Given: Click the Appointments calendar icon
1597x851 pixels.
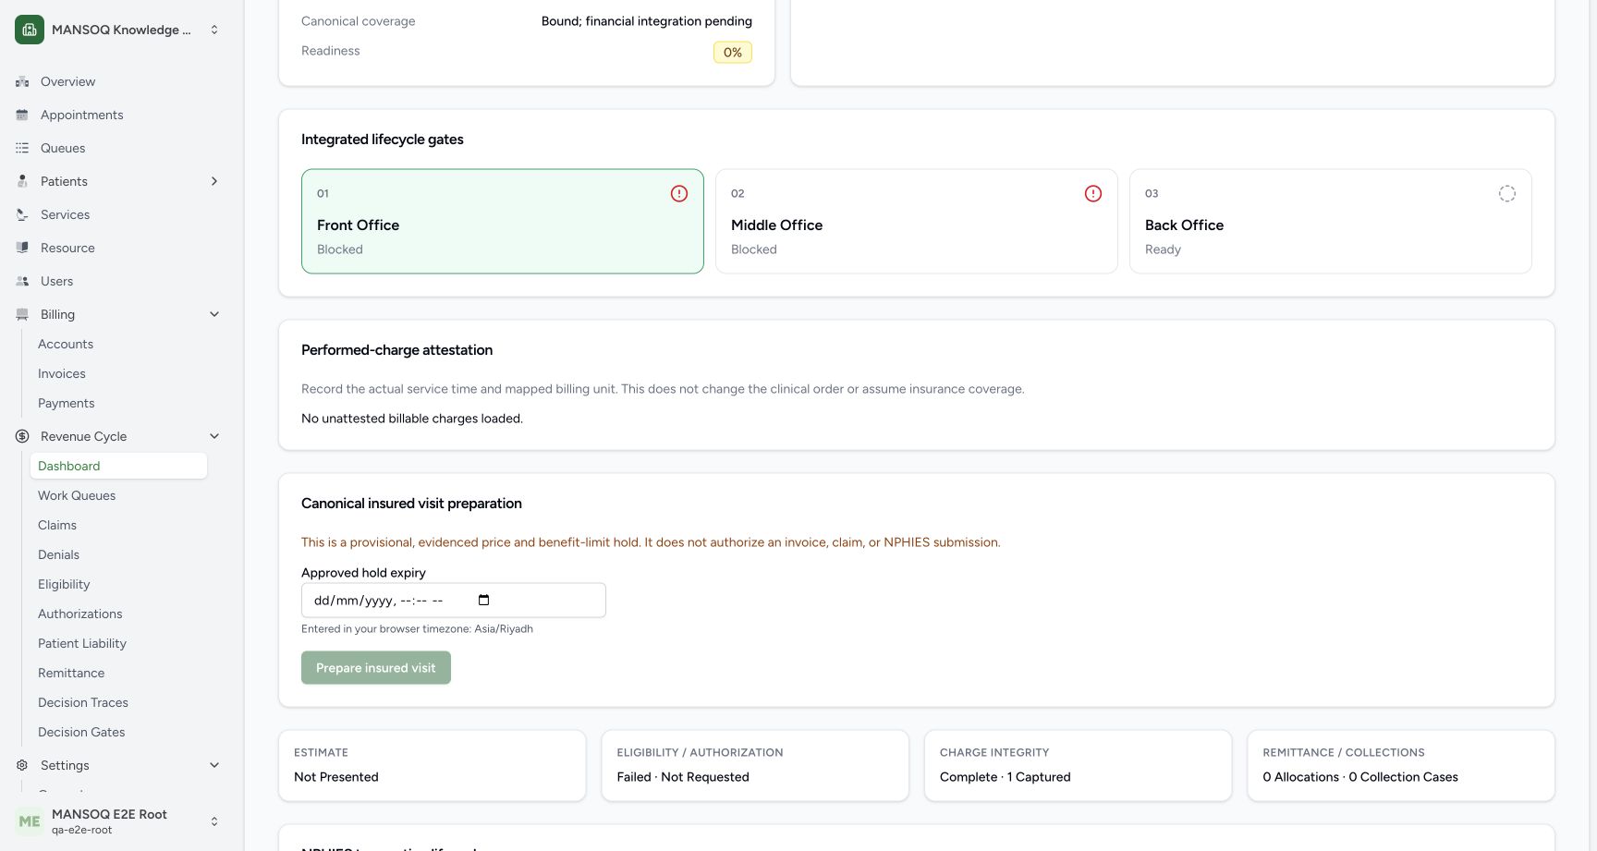Looking at the screenshot, I should [x=22, y=115].
